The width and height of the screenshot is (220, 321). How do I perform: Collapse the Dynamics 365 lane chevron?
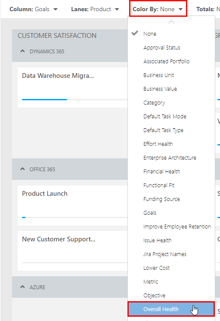[x=22, y=51]
